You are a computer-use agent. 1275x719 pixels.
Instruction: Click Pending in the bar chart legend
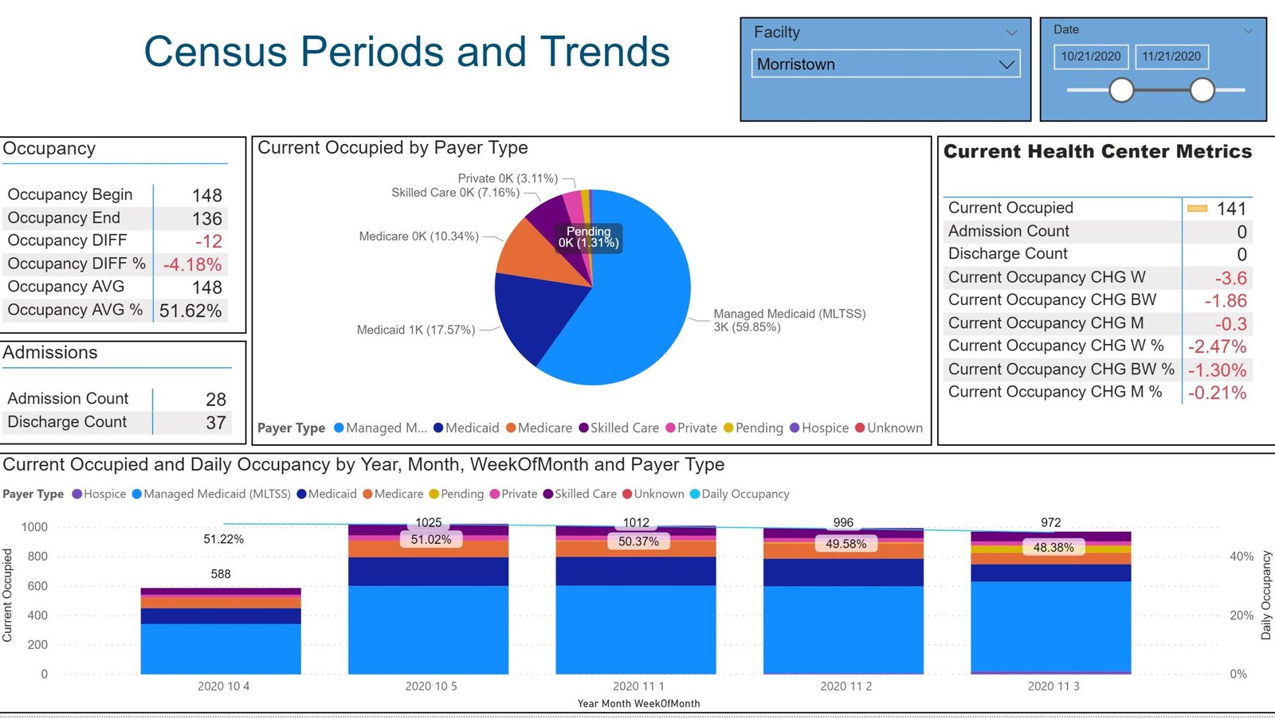tap(461, 494)
